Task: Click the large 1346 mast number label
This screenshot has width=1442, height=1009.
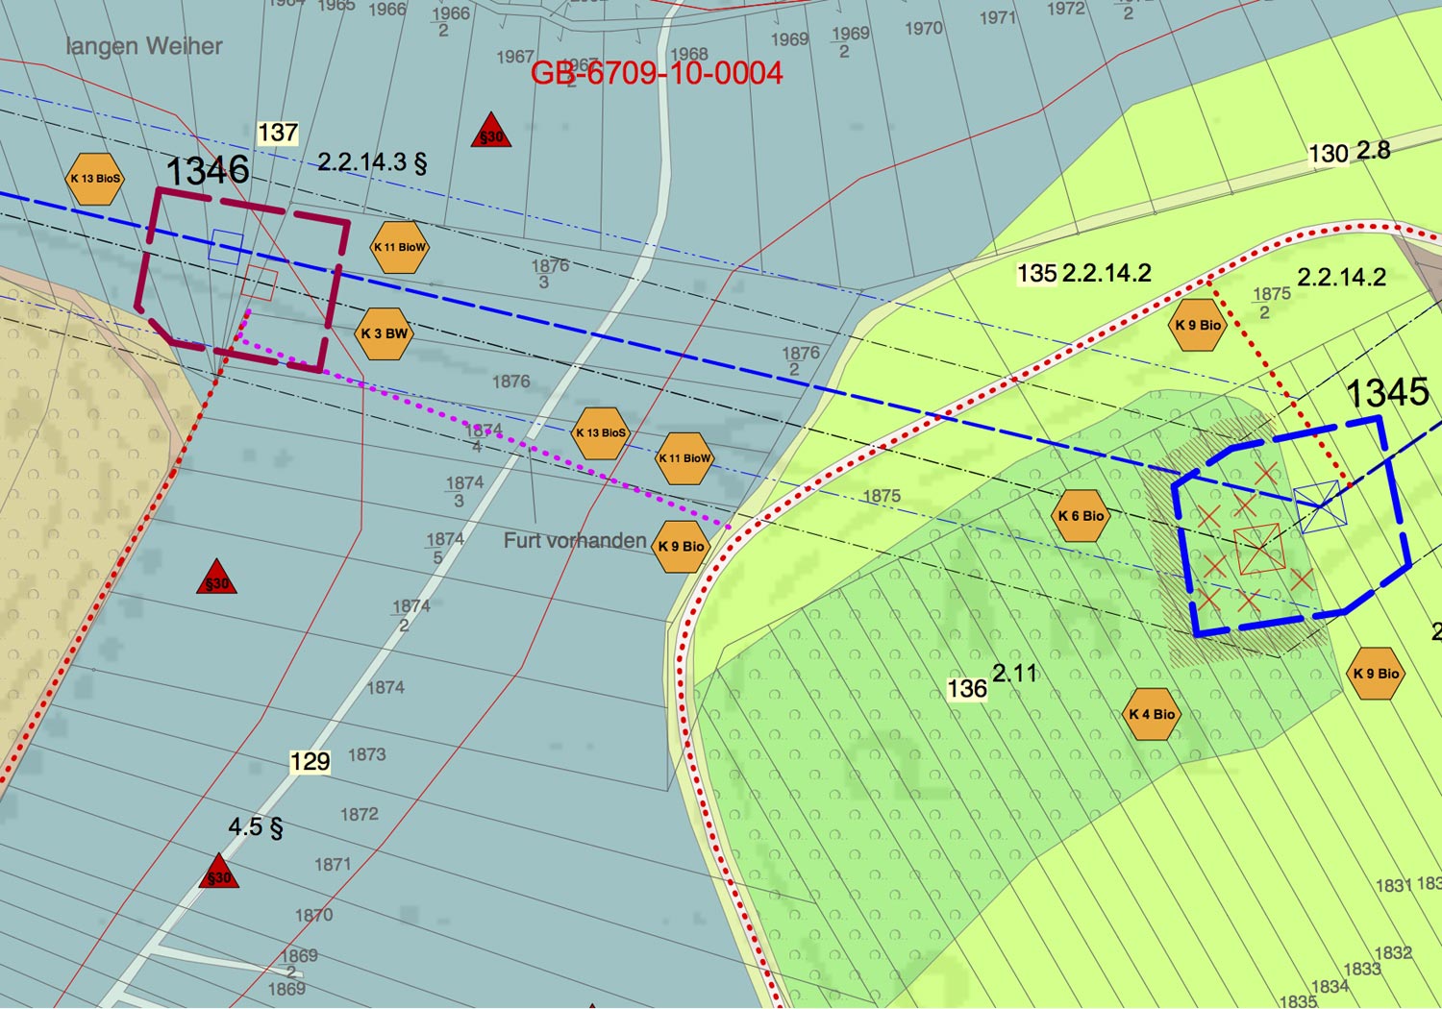Action: [x=208, y=172]
